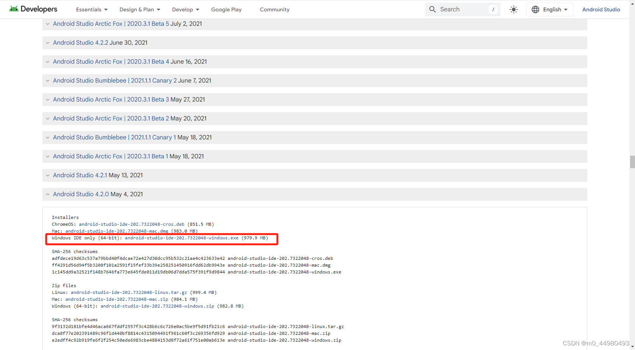635x350 pixels.
Task: Click the slash shortcut badge in search
Action: tap(493, 9)
